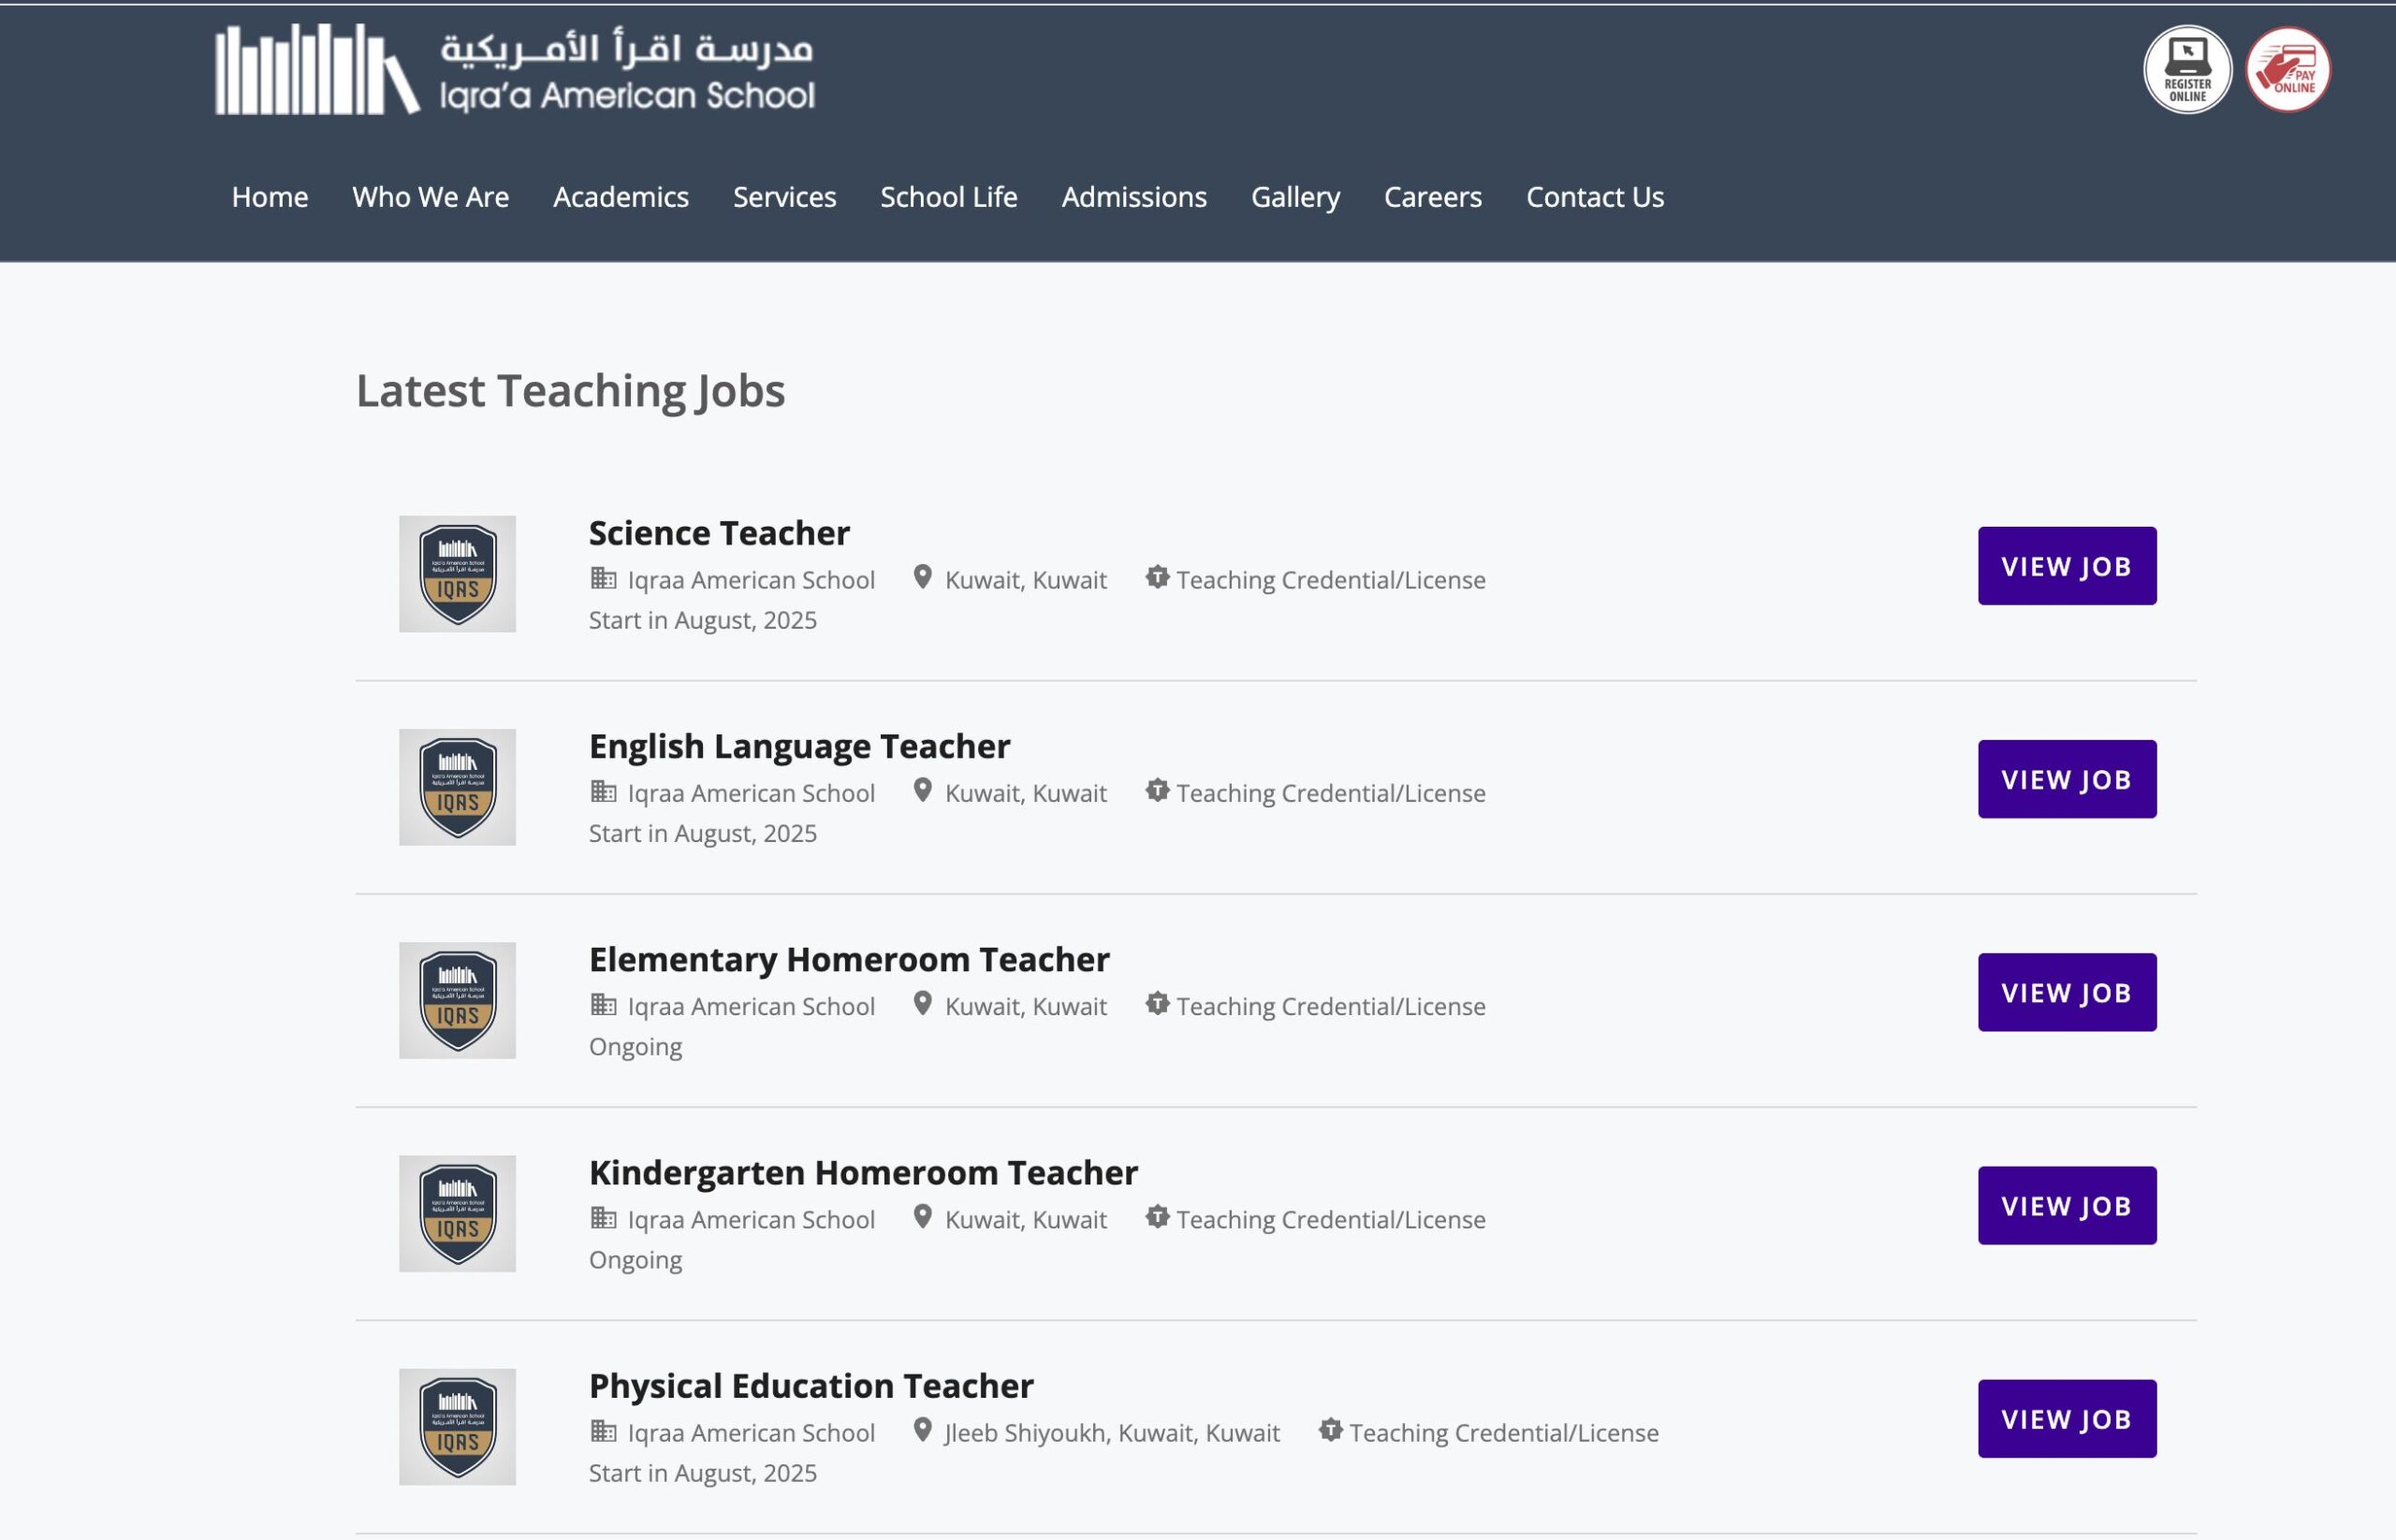This screenshot has height=1540, width=2396.
Task: Click the building icon in the Physical Education Teacher row
Action: pyautogui.click(x=604, y=1431)
